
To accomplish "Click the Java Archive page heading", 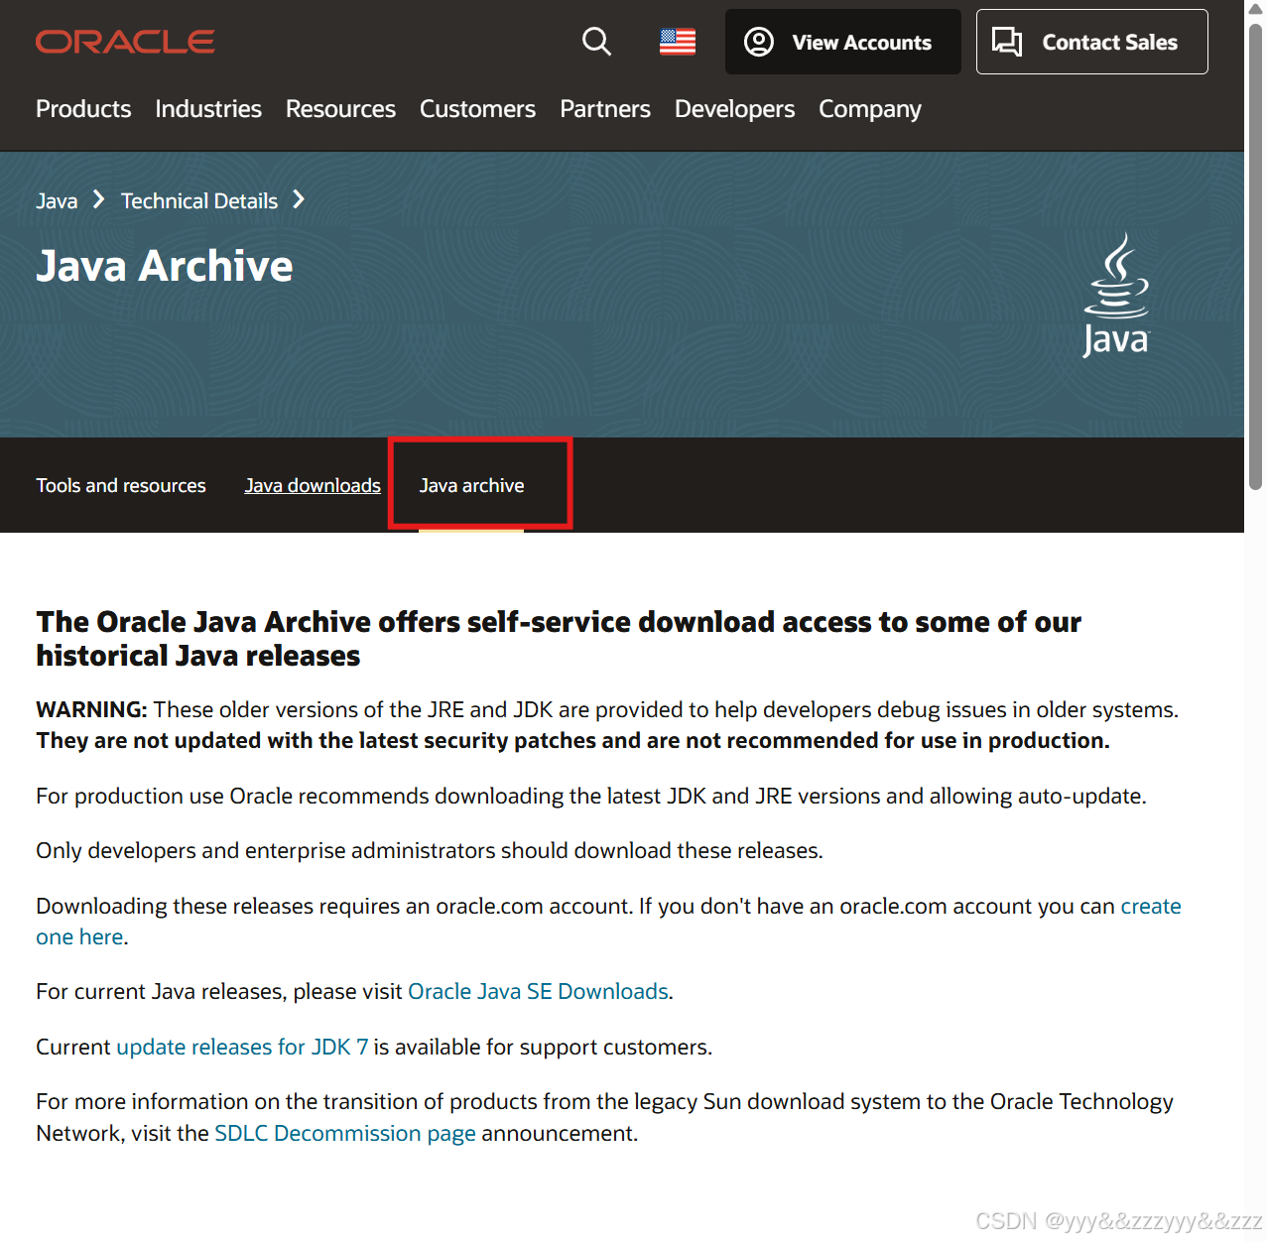I will coord(165,266).
